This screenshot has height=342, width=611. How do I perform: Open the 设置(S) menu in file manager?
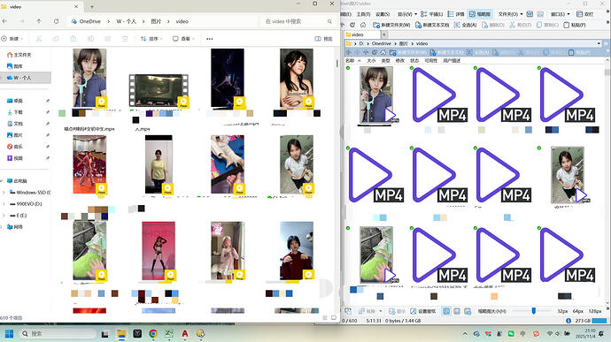click(x=383, y=14)
